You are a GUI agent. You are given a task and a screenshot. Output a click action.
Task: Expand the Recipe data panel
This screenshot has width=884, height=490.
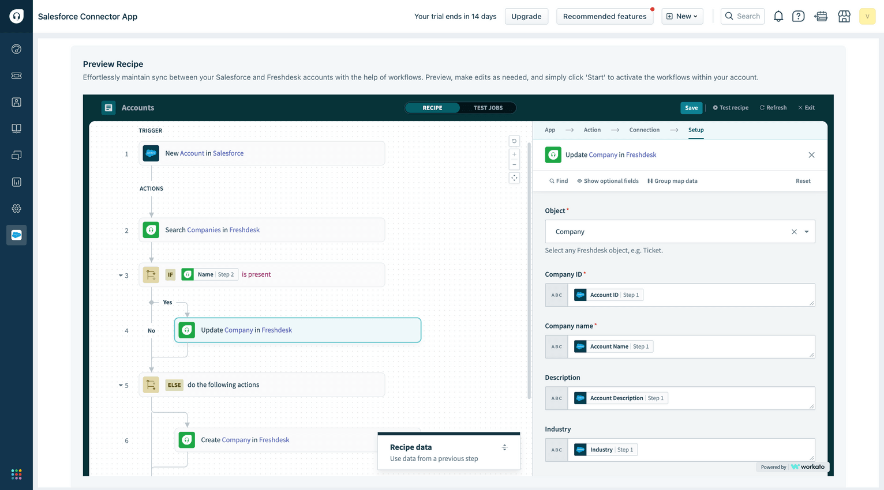click(x=504, y=447)
